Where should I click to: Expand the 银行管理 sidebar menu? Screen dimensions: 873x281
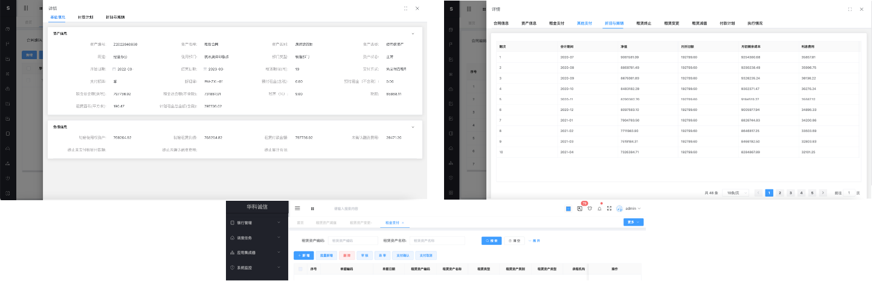click(257, 223)
